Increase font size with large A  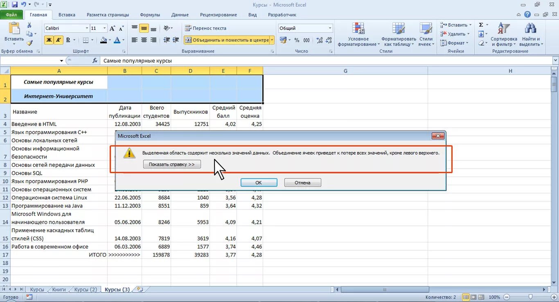(x=113, y=28)
